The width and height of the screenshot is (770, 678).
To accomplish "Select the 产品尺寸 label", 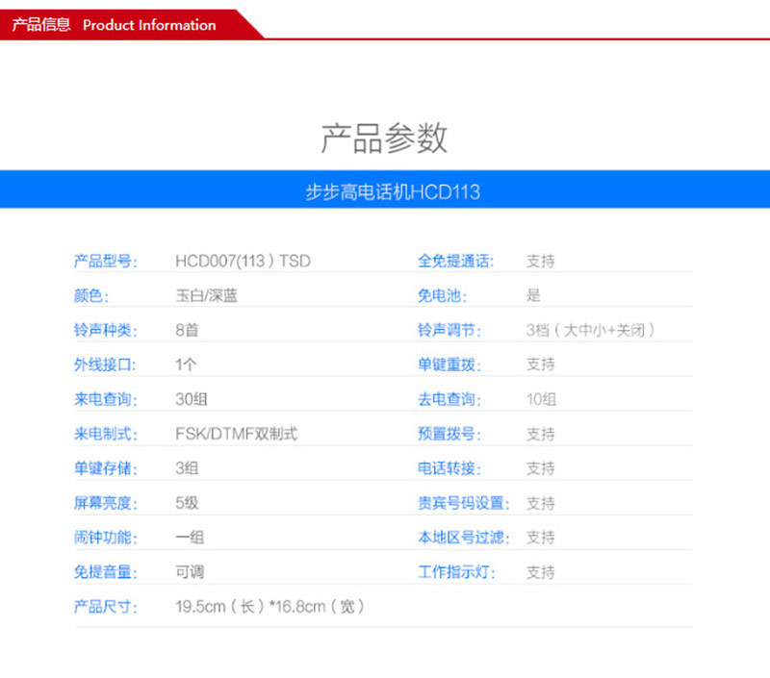I will pos(106,607).
